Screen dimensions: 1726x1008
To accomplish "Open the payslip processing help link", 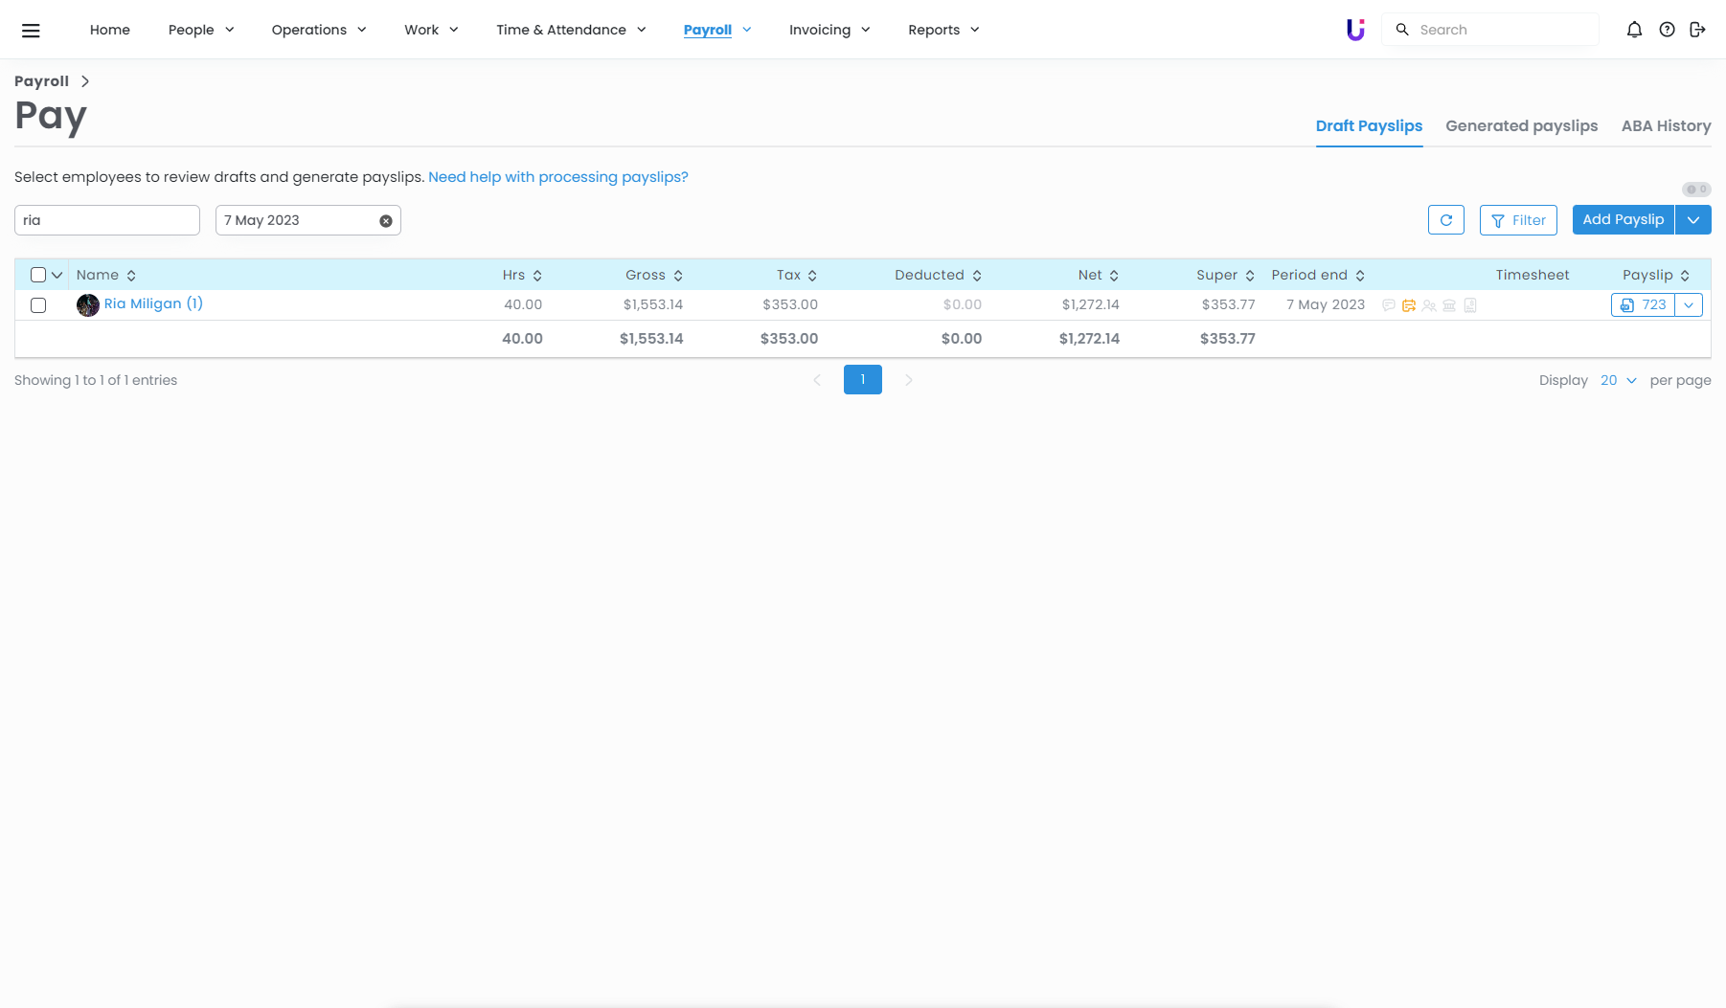I will pos(557,177).
